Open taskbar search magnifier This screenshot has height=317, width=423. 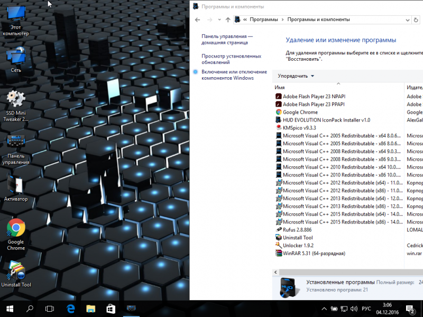(x=30, y=309)
